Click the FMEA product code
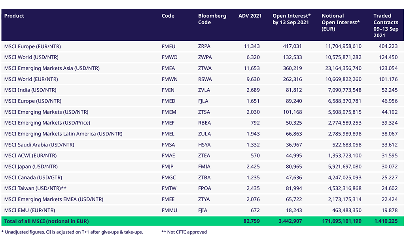Viewport: 405px width, 243px height. coord(169,68)
